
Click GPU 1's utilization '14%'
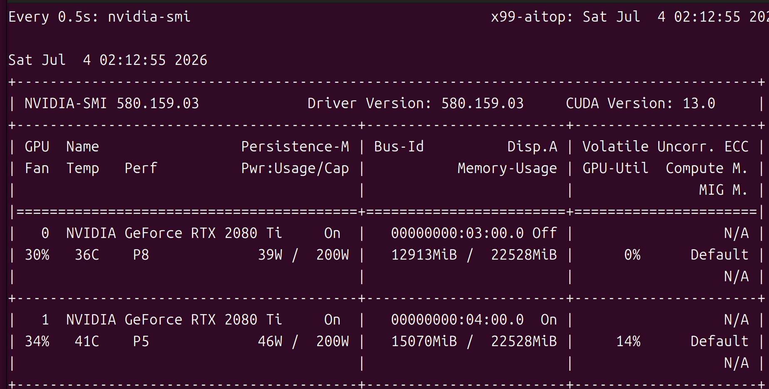(628, 341)
